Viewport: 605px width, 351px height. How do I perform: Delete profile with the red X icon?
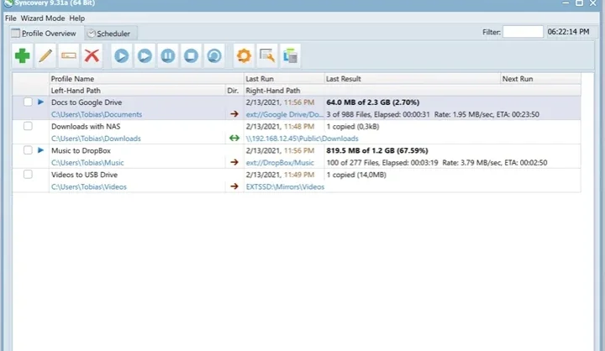[x=92, y=56]
